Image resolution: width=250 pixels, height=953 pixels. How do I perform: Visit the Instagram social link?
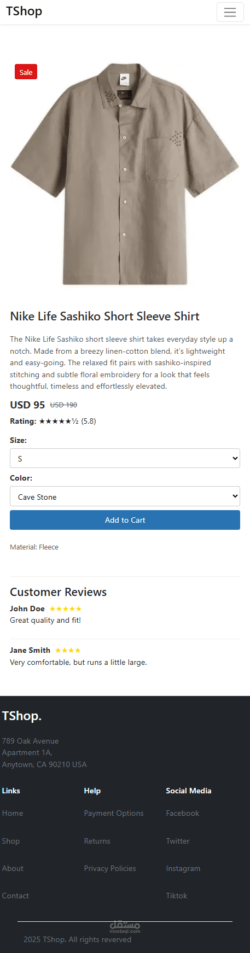tap(183, 868)
